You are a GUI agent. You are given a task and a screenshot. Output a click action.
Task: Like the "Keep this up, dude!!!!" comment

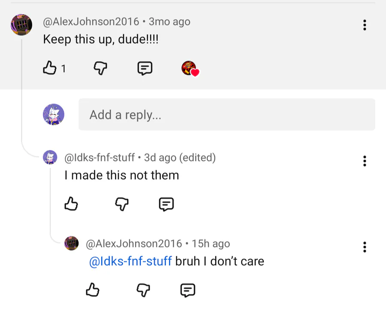pyautogui.click(x=50, y=68)
